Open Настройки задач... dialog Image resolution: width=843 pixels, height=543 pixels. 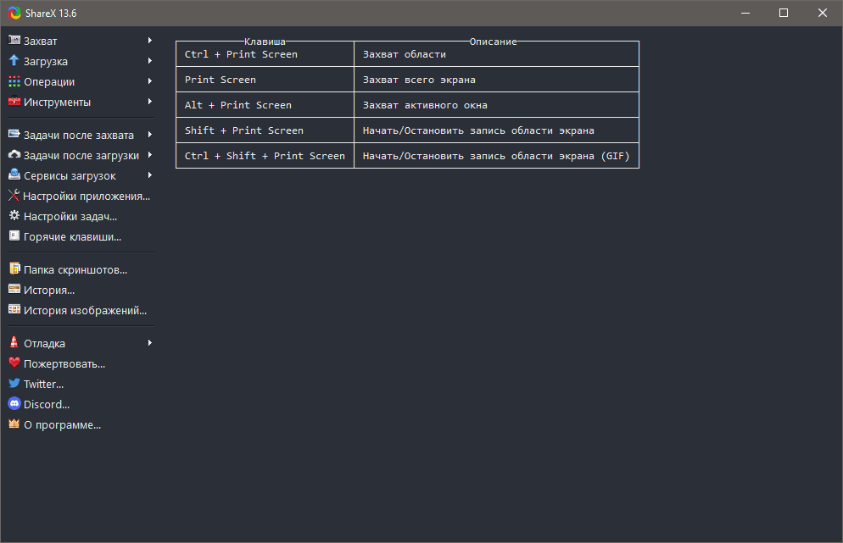pos(81,217)
